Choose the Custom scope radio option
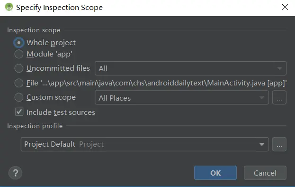The height and width of the screenshot is (187, 295). point(19,97)
